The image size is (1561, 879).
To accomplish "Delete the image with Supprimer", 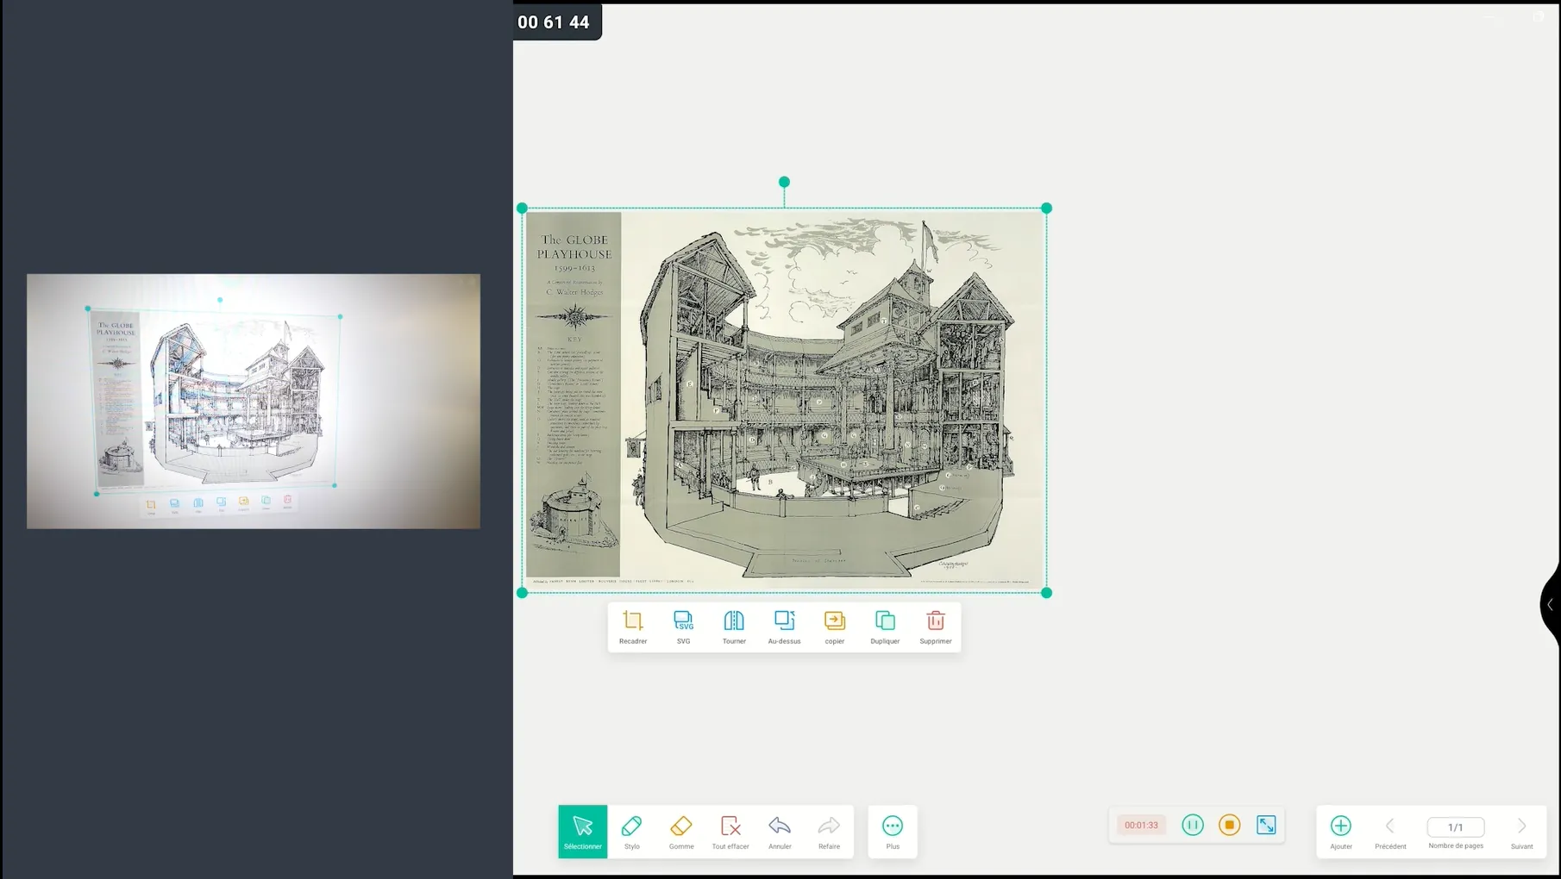I will point(935,626).
